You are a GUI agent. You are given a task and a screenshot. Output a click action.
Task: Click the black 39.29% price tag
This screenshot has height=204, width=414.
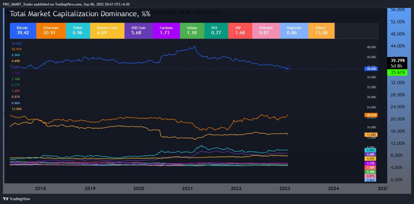pyautogui.click(x=398, y=61)
